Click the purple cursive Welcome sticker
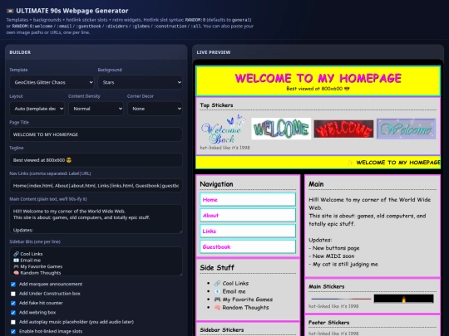Image resolution: width=449 pixels, height=336 pixels. click(x=406, y=129)
